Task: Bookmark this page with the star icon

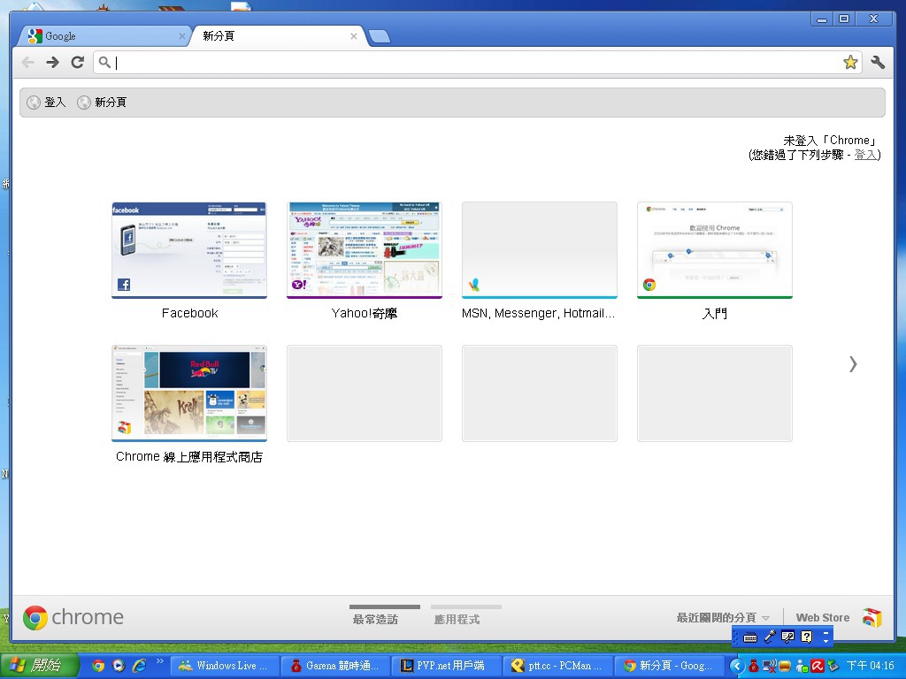Action: pos(850,63)
